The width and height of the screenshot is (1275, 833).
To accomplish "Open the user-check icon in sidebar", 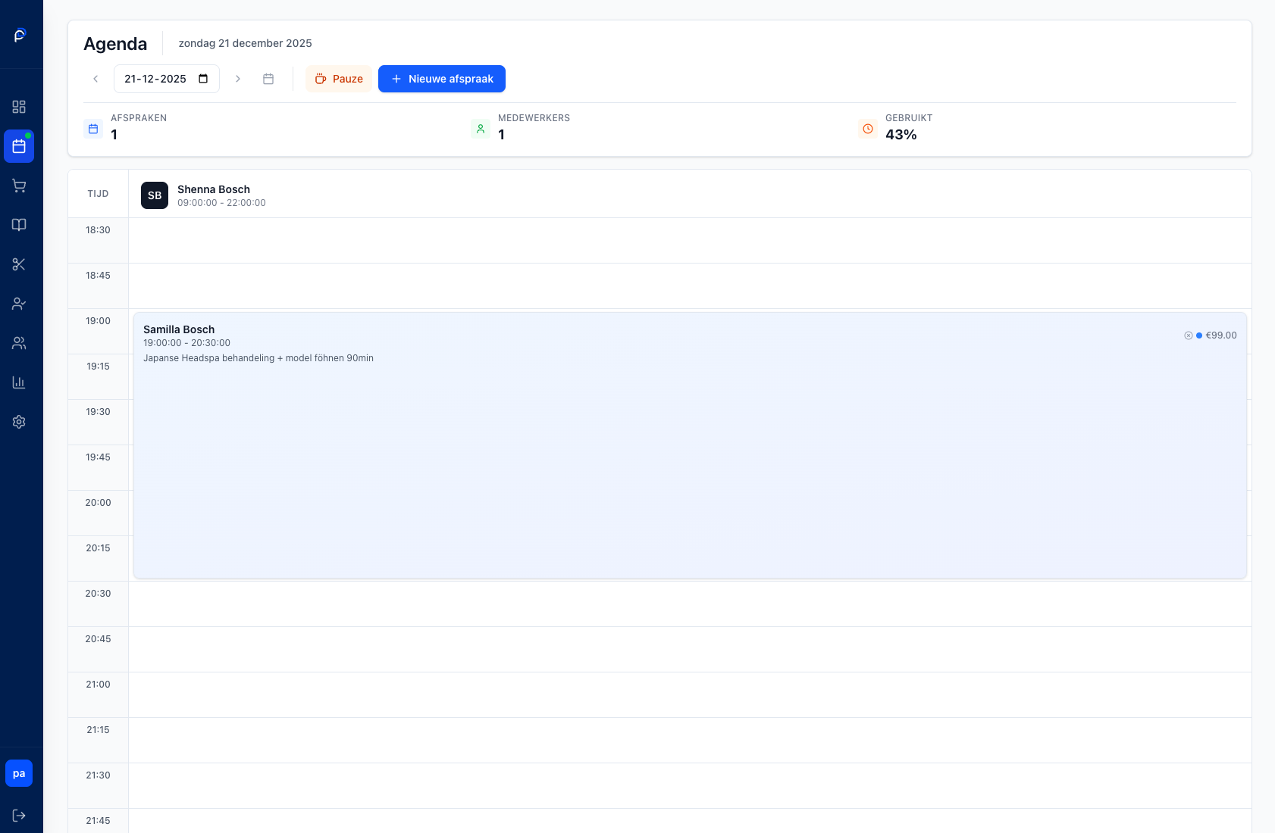I will point(19,304).
